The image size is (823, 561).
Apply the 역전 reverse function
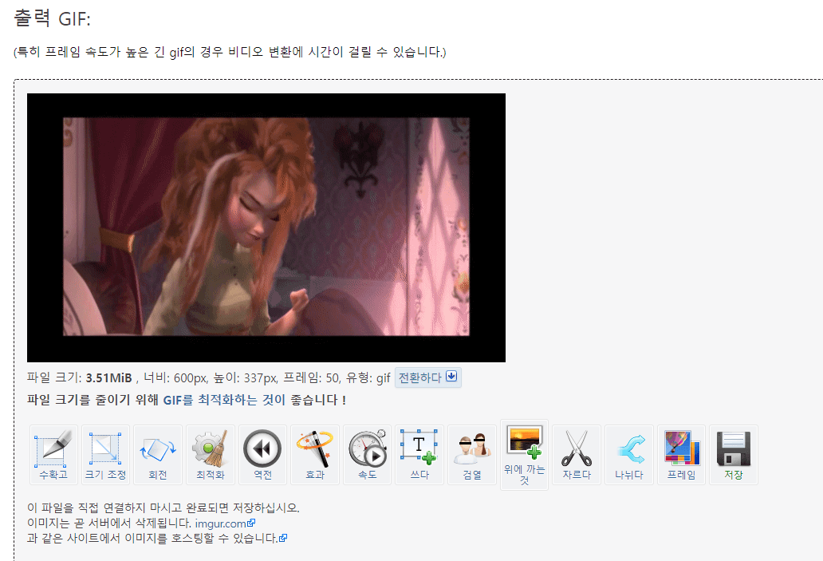tap(262, 454)
